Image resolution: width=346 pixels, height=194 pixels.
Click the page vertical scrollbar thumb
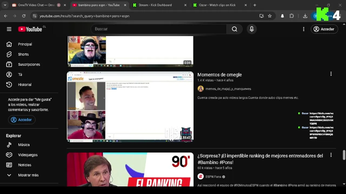pyautogui.click(x=344, y=155)
